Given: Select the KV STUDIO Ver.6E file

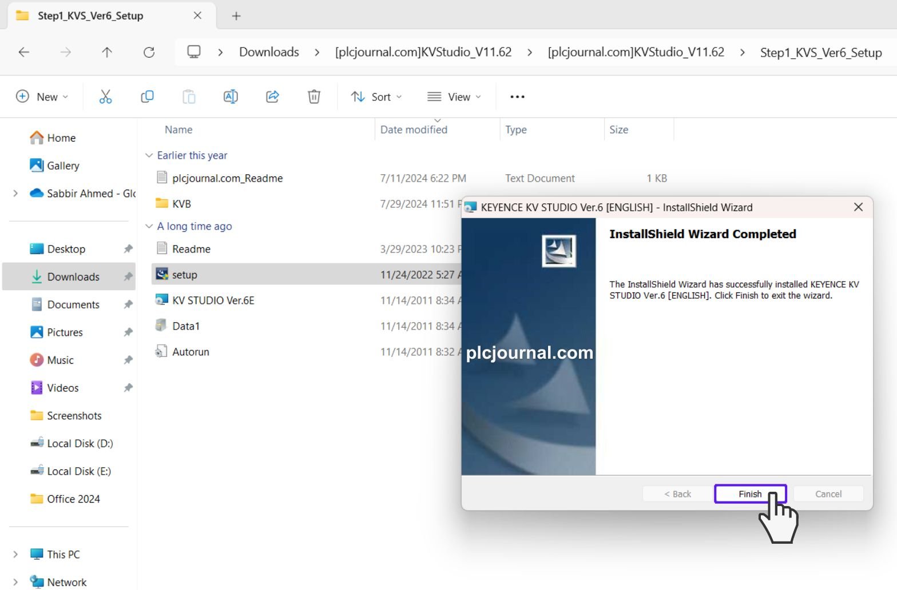Looking at the screenshot, I should click(x=213, y=300).
